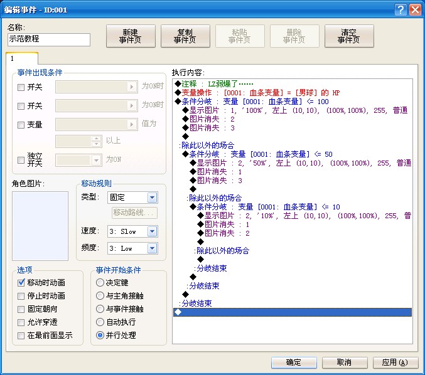Select the 并行处理 trigger radio button
The height and width of the screenshot is (375, 425).
pos(100,335)
